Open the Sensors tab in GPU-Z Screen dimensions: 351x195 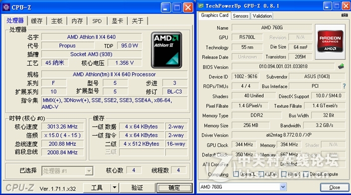tap(241, 16)
